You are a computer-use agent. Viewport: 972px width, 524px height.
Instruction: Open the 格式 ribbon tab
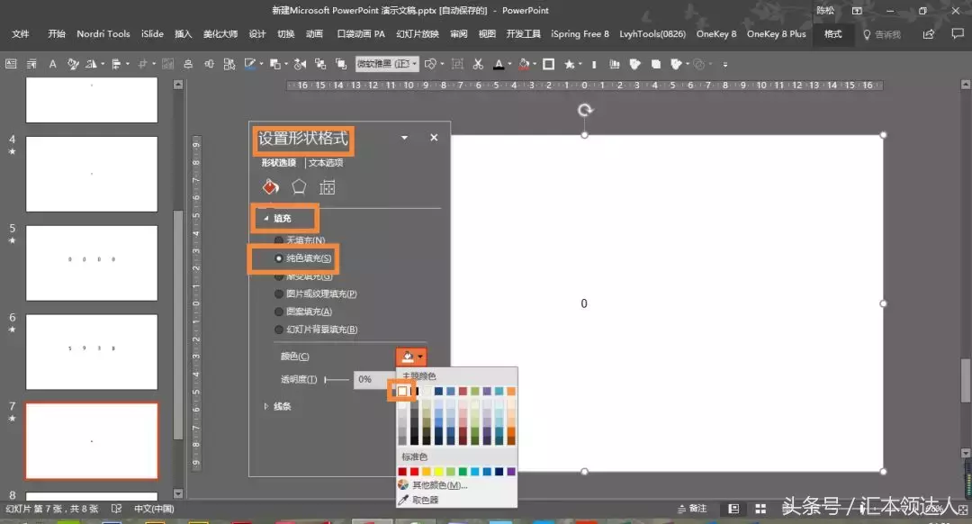[832, 34]
